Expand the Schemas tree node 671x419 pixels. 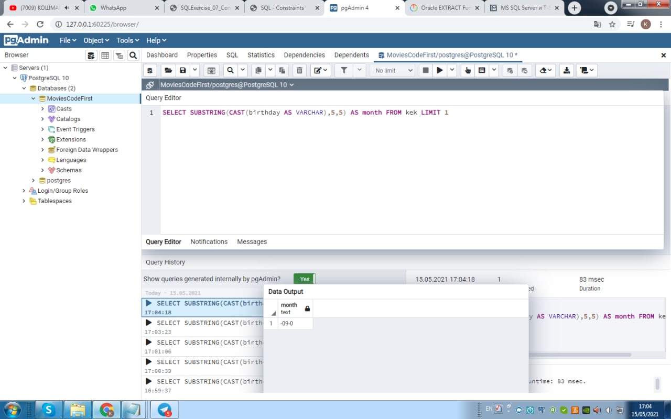click(42, 170)
